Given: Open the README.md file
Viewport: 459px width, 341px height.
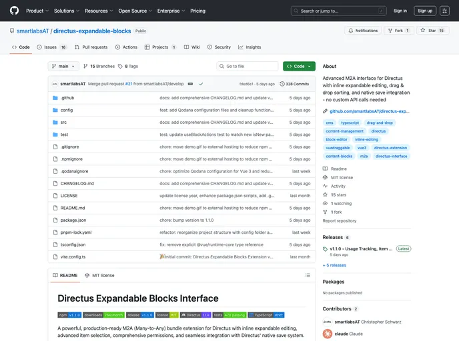Looking at the screenshot, I should click(x=73, y=208).
